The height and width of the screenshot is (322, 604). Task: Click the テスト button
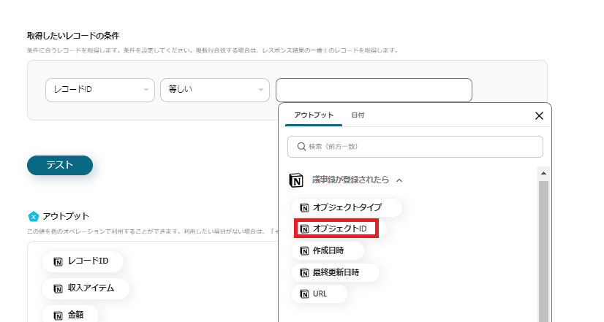(60, 166)
